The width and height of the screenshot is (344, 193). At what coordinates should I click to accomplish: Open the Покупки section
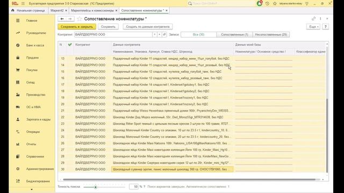32,70
